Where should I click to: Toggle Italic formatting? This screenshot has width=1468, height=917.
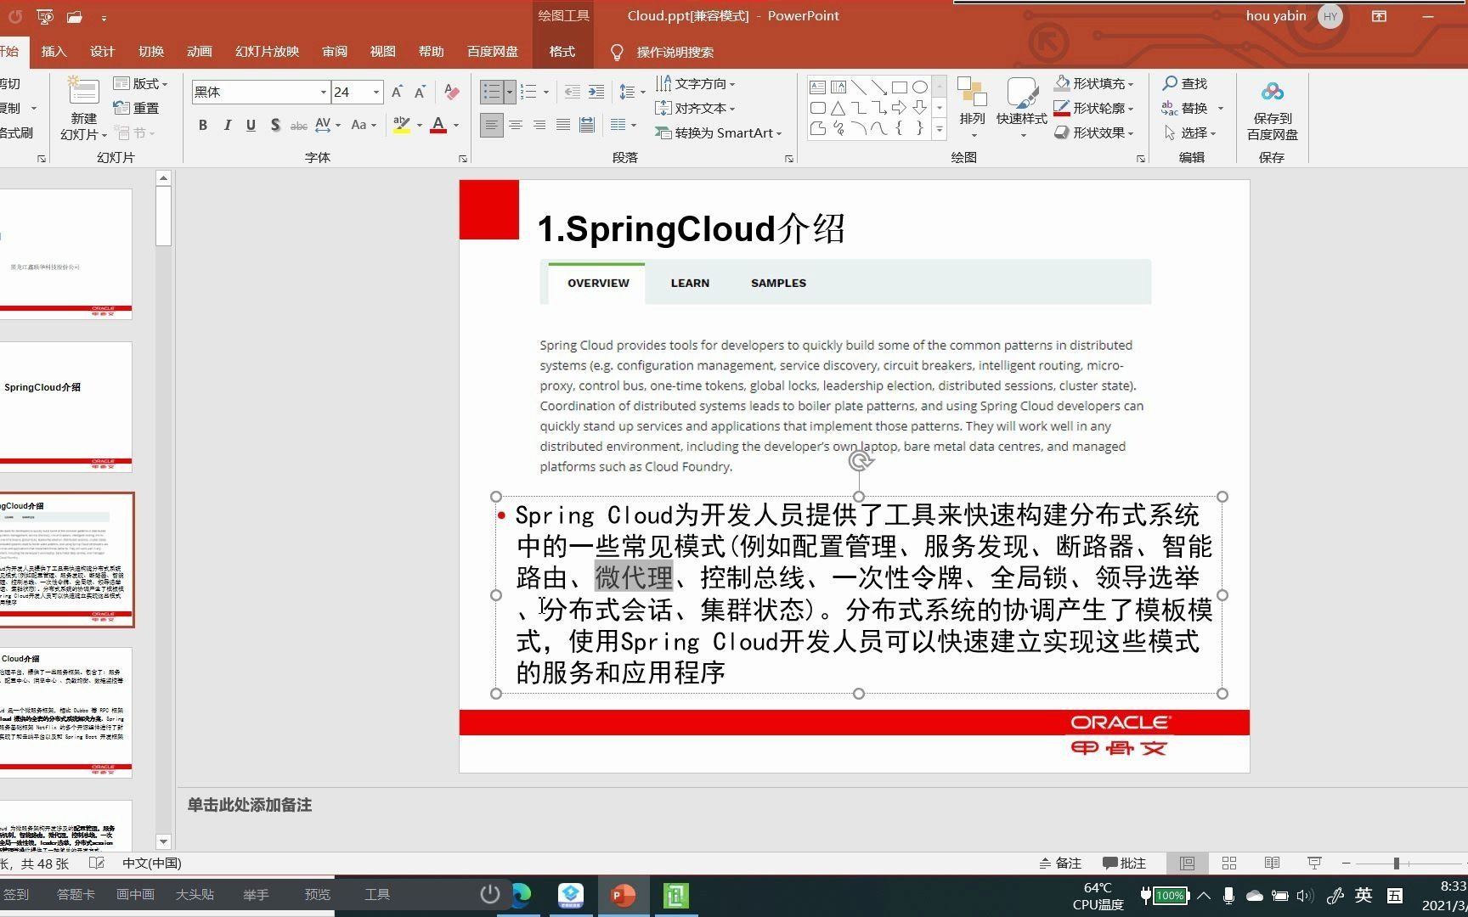pos(227,126)
